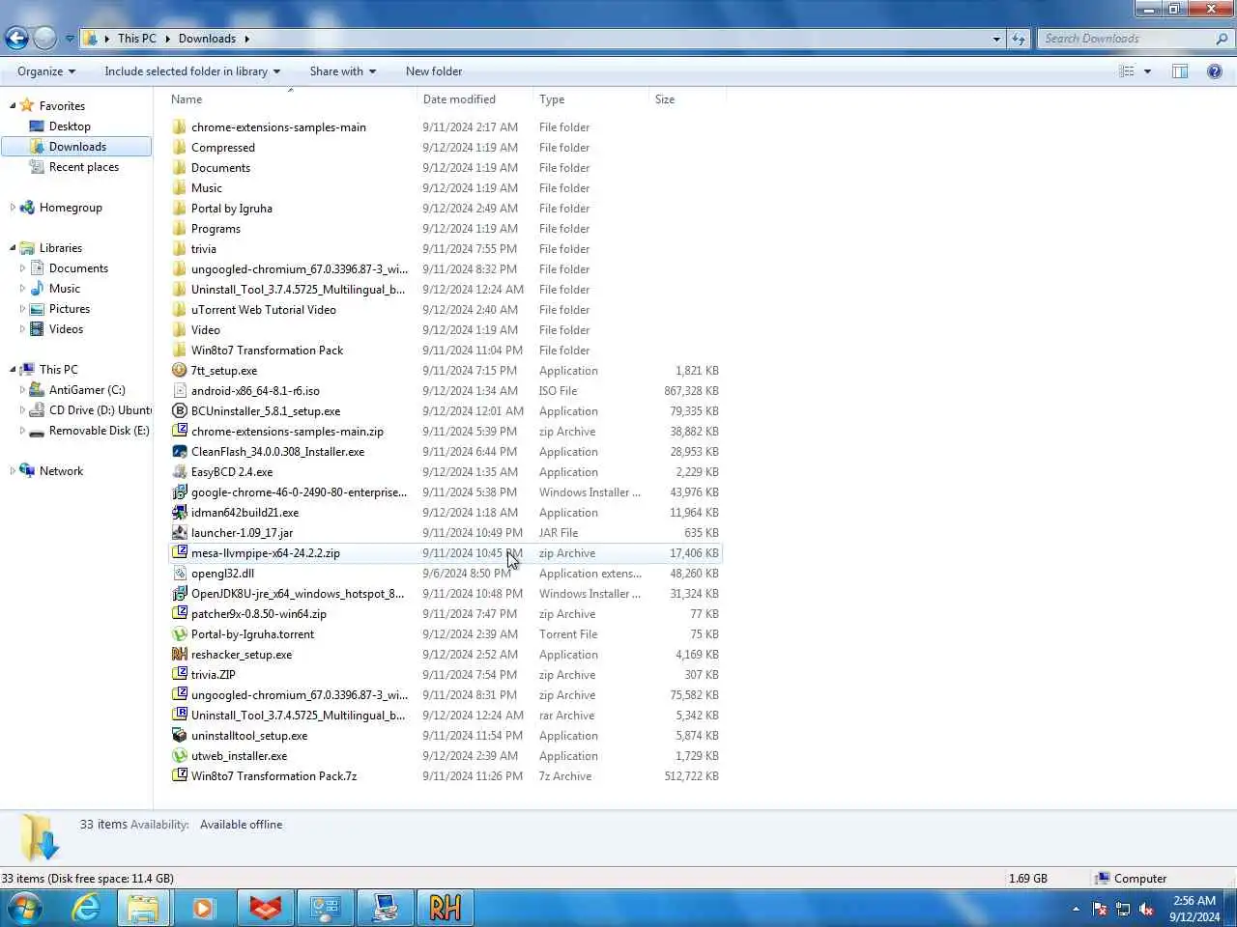Select the uninstalltool_setup.exe icon
Screen dimensions: 1237x927
(x=180, y=735)
